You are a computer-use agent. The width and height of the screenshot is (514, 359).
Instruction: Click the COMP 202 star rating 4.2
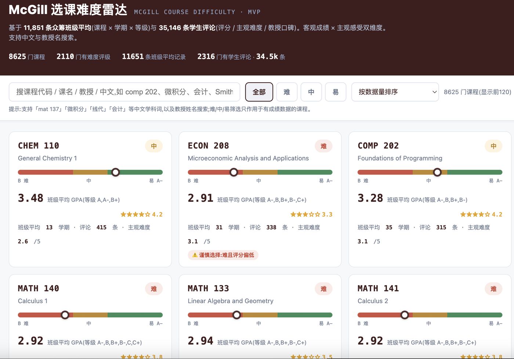click(481, 214)
